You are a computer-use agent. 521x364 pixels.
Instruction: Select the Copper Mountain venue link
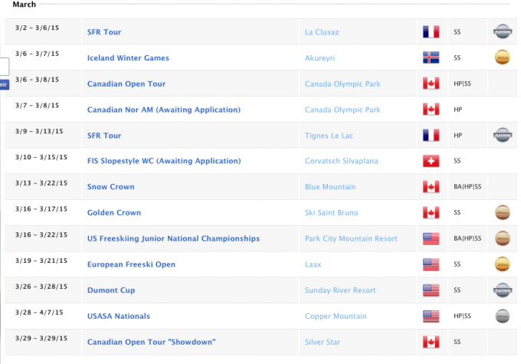[x=336, y=316]
